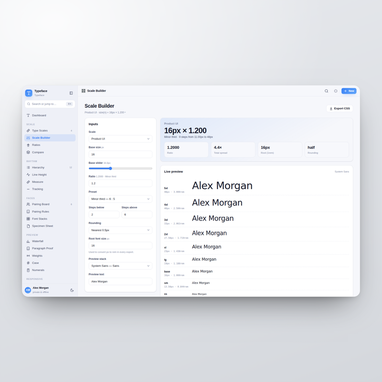382x382 pixels.
Task: Click the Scale Builder sliders icon
Action: (28, 138)
